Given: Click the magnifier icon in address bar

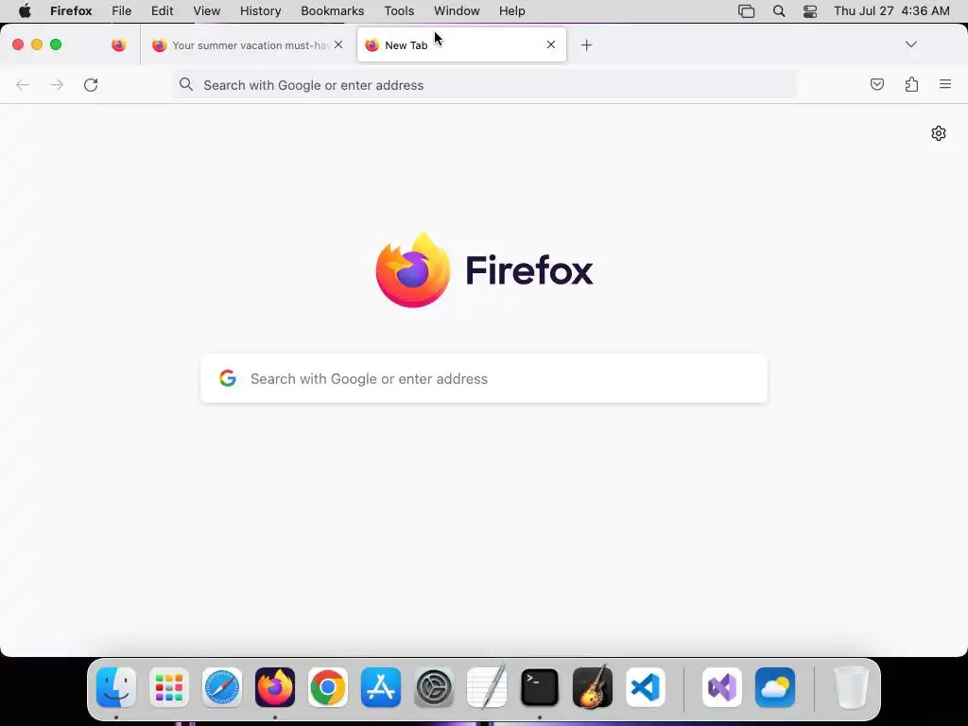Looking at the screenshot, I should [x=186, y=84].
